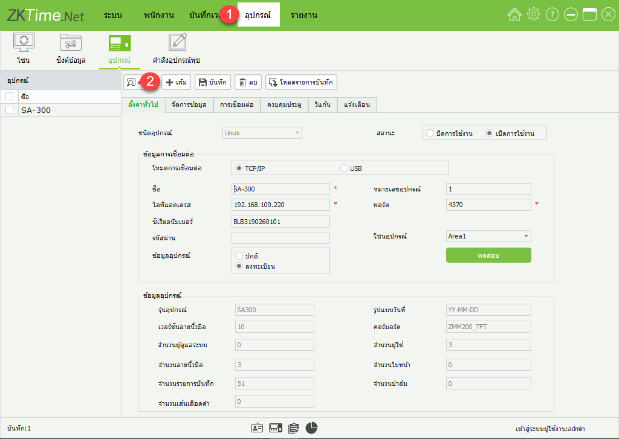Click the pie chart icon in status bar
619x439 pixels.
click(x=311, y=428)
